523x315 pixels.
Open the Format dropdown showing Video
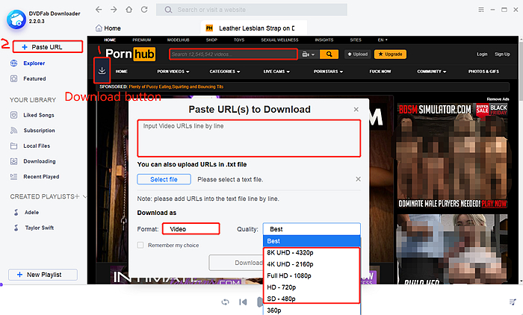click(191, 229)
